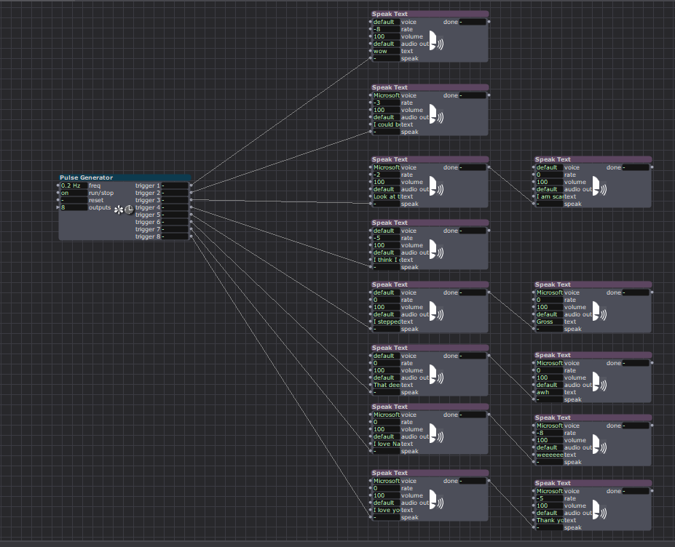
Task: Click speaker icon on the 'wow' actor
Action: click(435, 43)
